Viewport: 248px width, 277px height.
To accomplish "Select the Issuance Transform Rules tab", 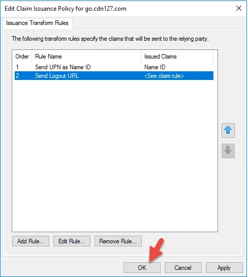I will [x=37, y=23].
